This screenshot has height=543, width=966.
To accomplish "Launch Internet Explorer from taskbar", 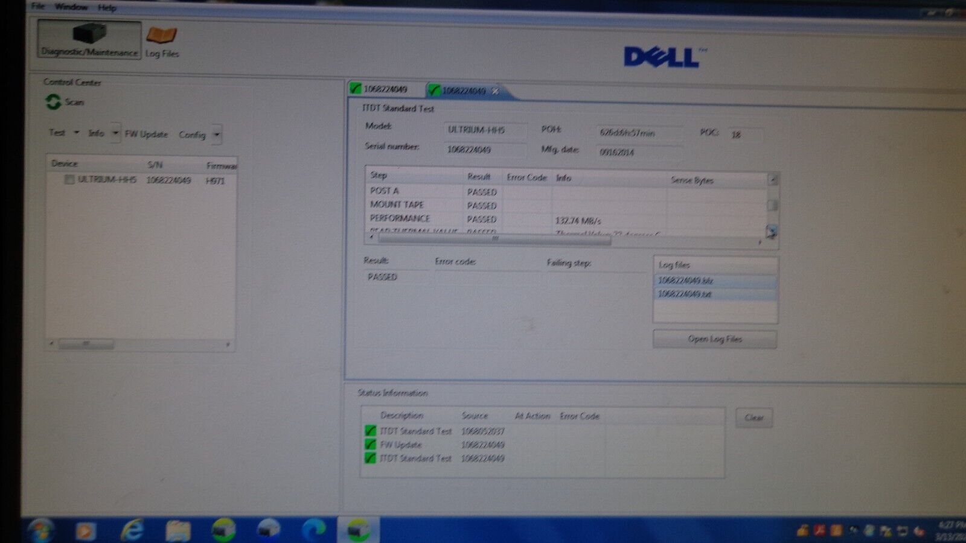I will (132, 530).
